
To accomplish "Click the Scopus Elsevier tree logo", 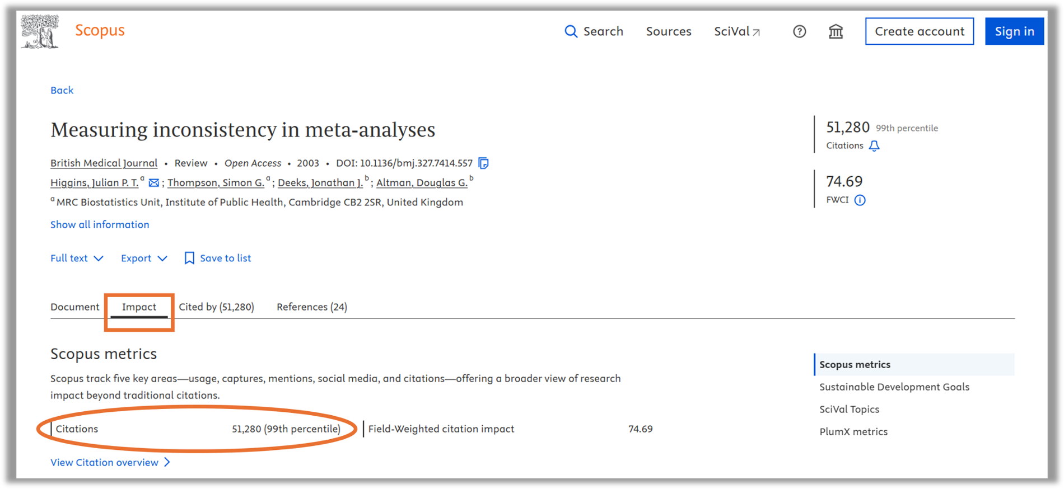I will pyautogui.click(x=40, y=31).
